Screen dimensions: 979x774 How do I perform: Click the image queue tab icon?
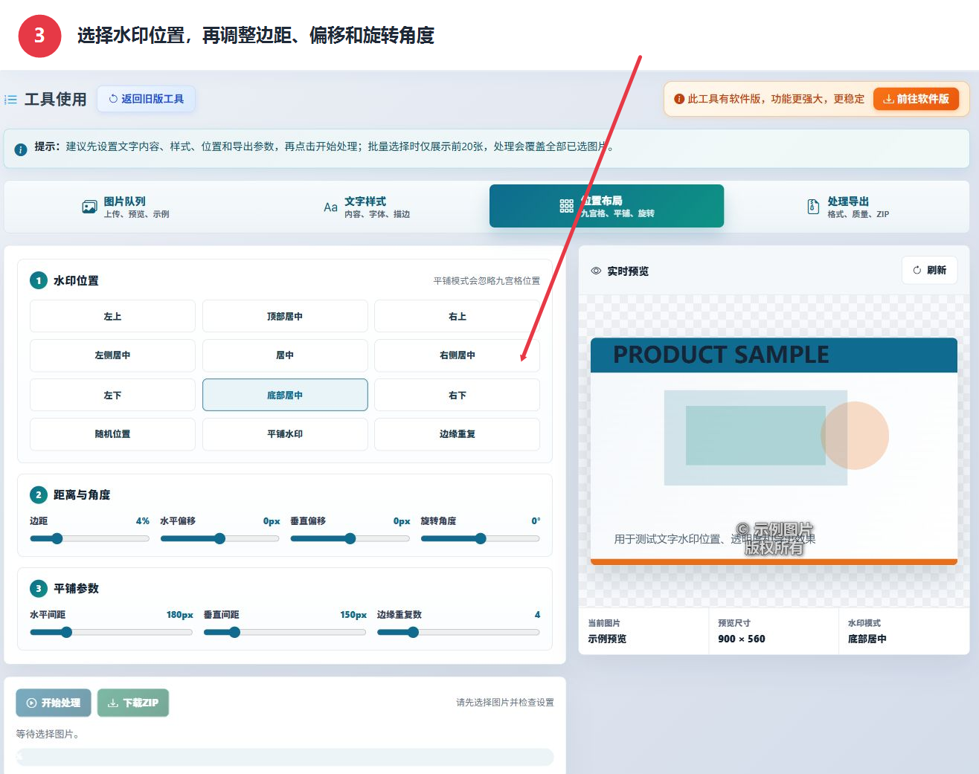coord(89,207)
